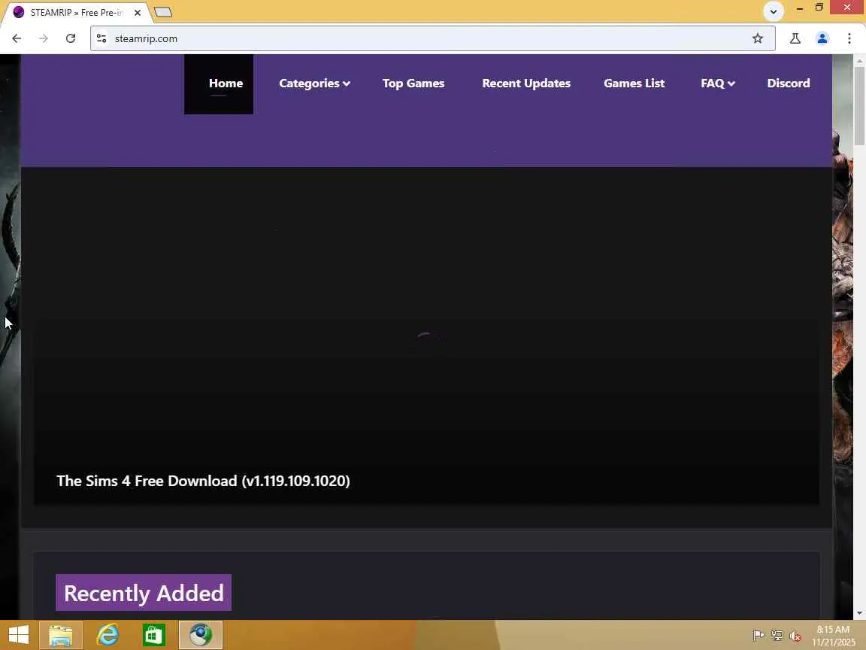
Task: Click the scrollbar down arrow
Action: 859,613
